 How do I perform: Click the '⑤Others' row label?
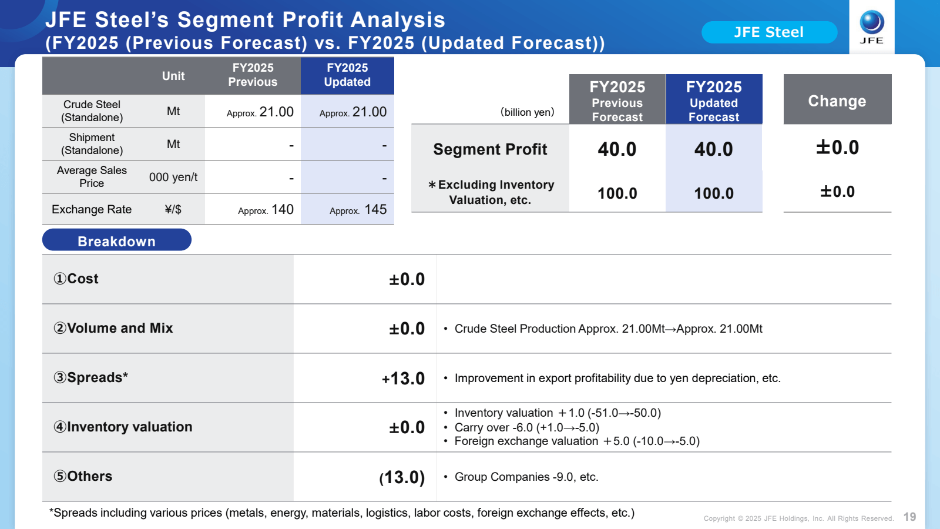83,476
